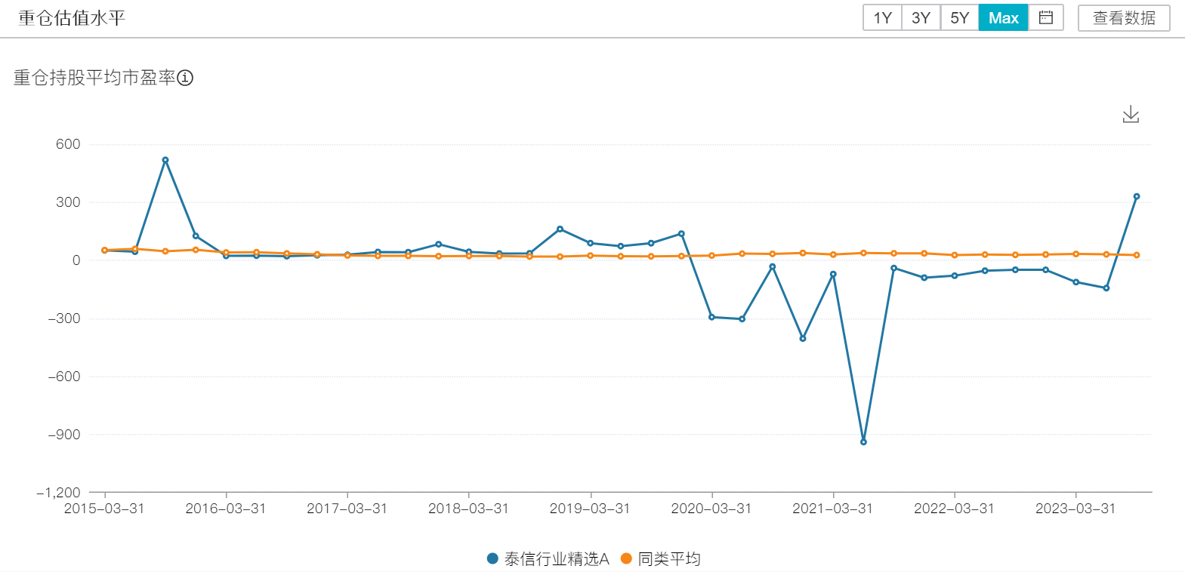Switch to the 3Y time range

[x=921, y=17]
